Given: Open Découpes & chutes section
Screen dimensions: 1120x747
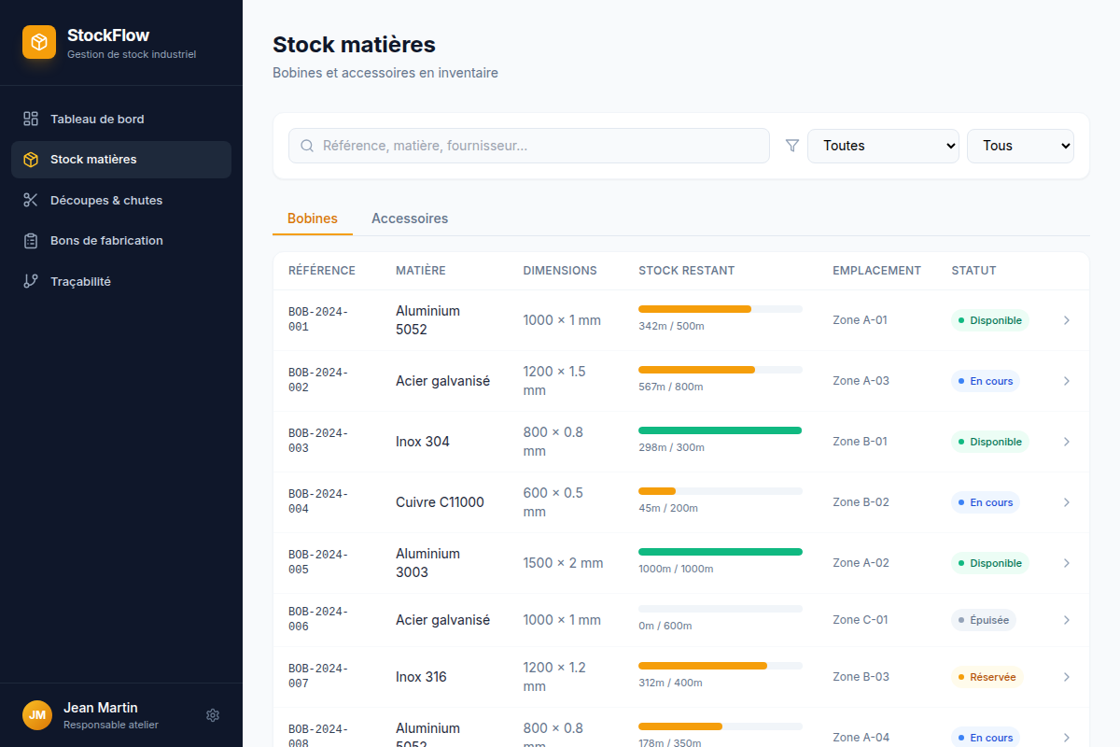Looking at the screenshot, I should 121,200.
